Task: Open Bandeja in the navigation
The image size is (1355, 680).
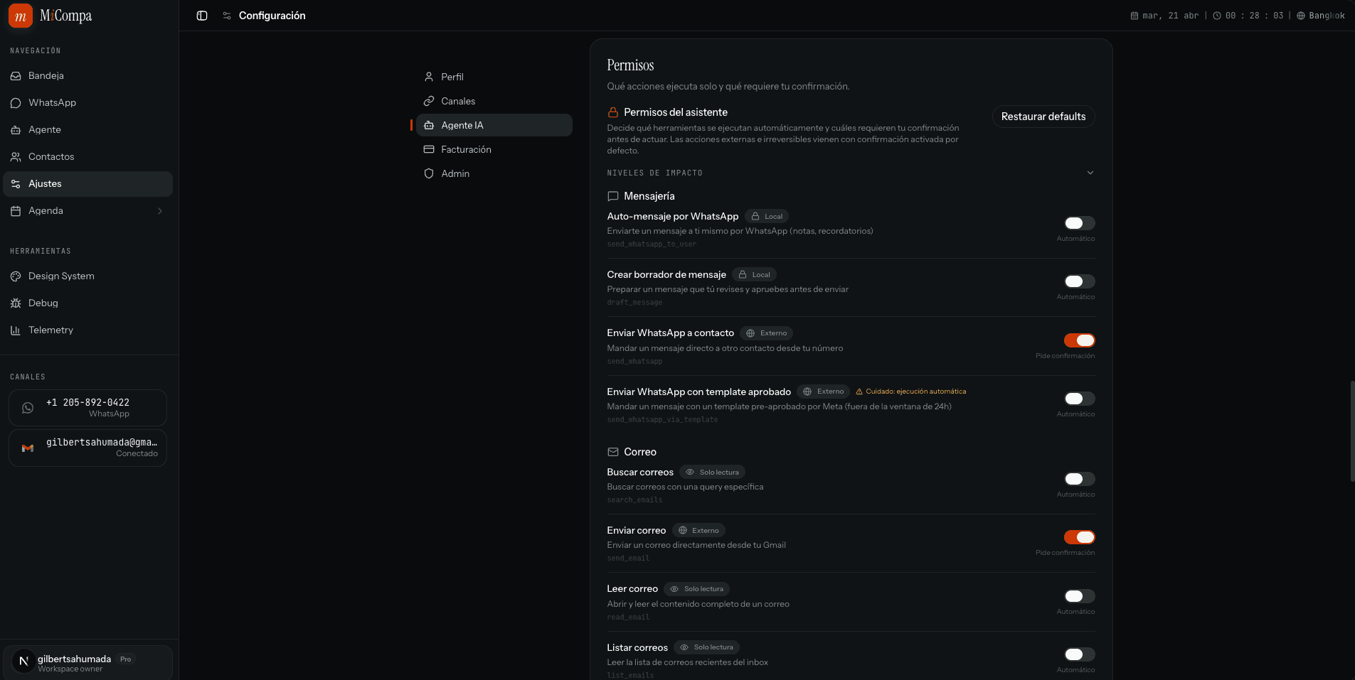Action: tap(87, 76)
